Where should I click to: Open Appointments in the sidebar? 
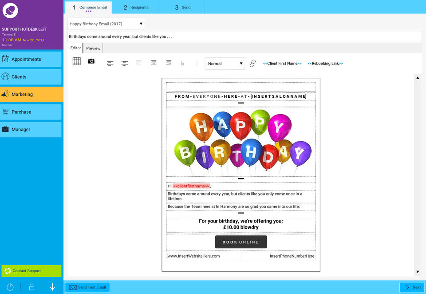(31, 60)
